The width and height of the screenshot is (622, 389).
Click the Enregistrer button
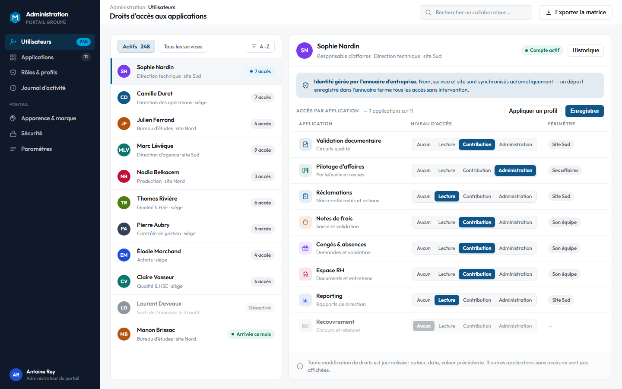584,111
